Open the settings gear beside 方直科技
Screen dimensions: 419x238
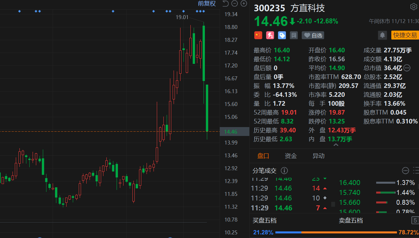pyautogui.click(x=413, y=7)
